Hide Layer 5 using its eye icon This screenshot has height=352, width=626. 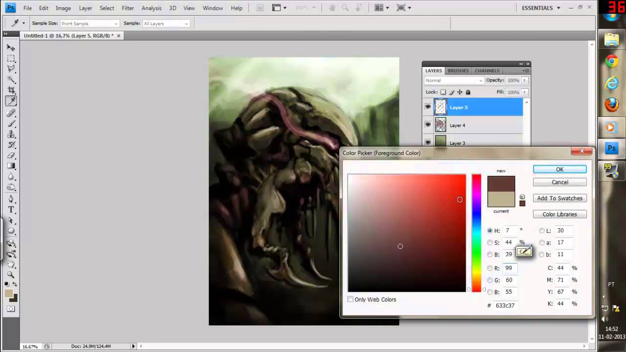pyautogui.click(x=428, y=107)
